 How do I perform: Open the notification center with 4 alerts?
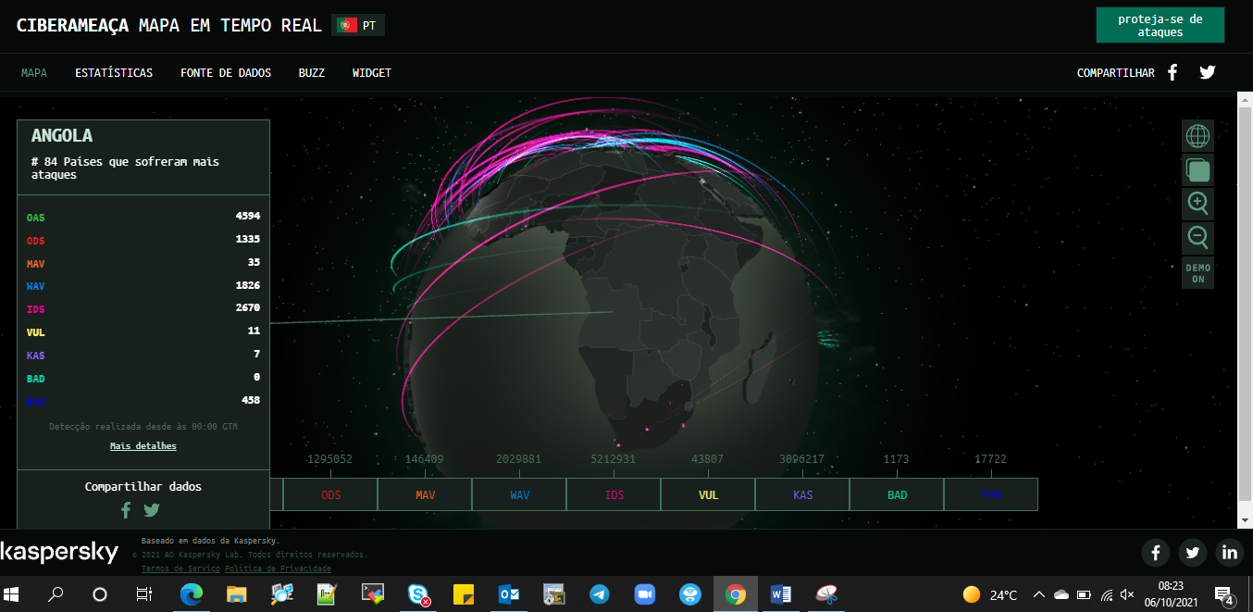tap(1224, 594)
